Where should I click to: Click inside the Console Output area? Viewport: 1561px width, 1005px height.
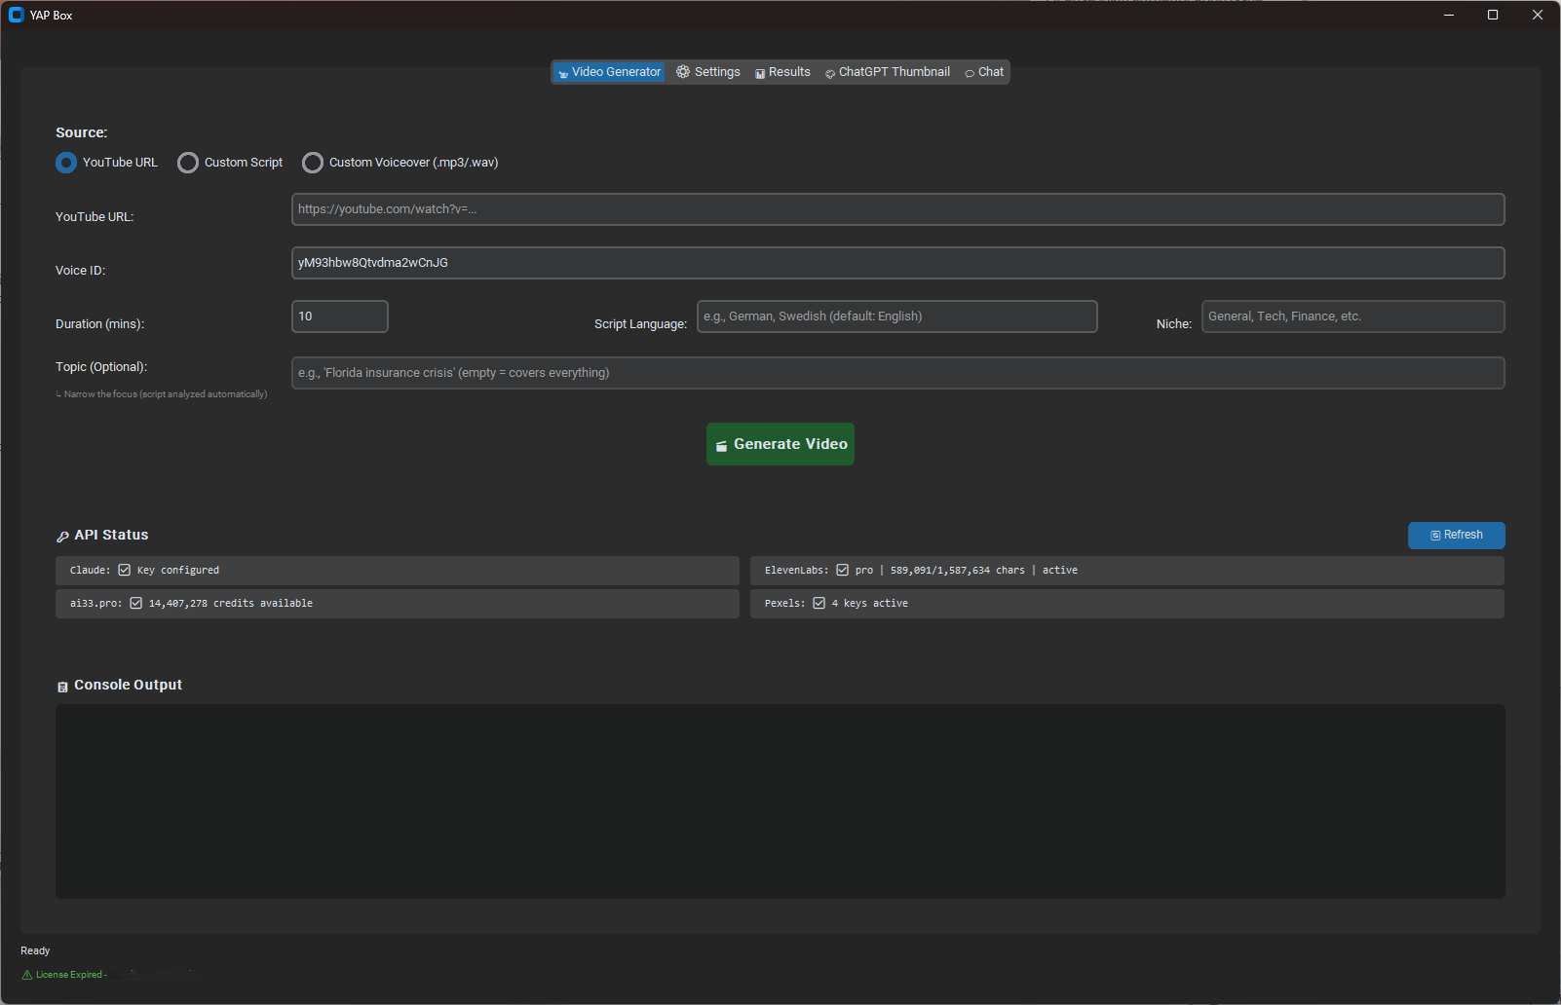pyautogui.click(x=780, y=801)
